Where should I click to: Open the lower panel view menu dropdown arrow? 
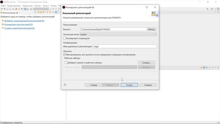213,68
